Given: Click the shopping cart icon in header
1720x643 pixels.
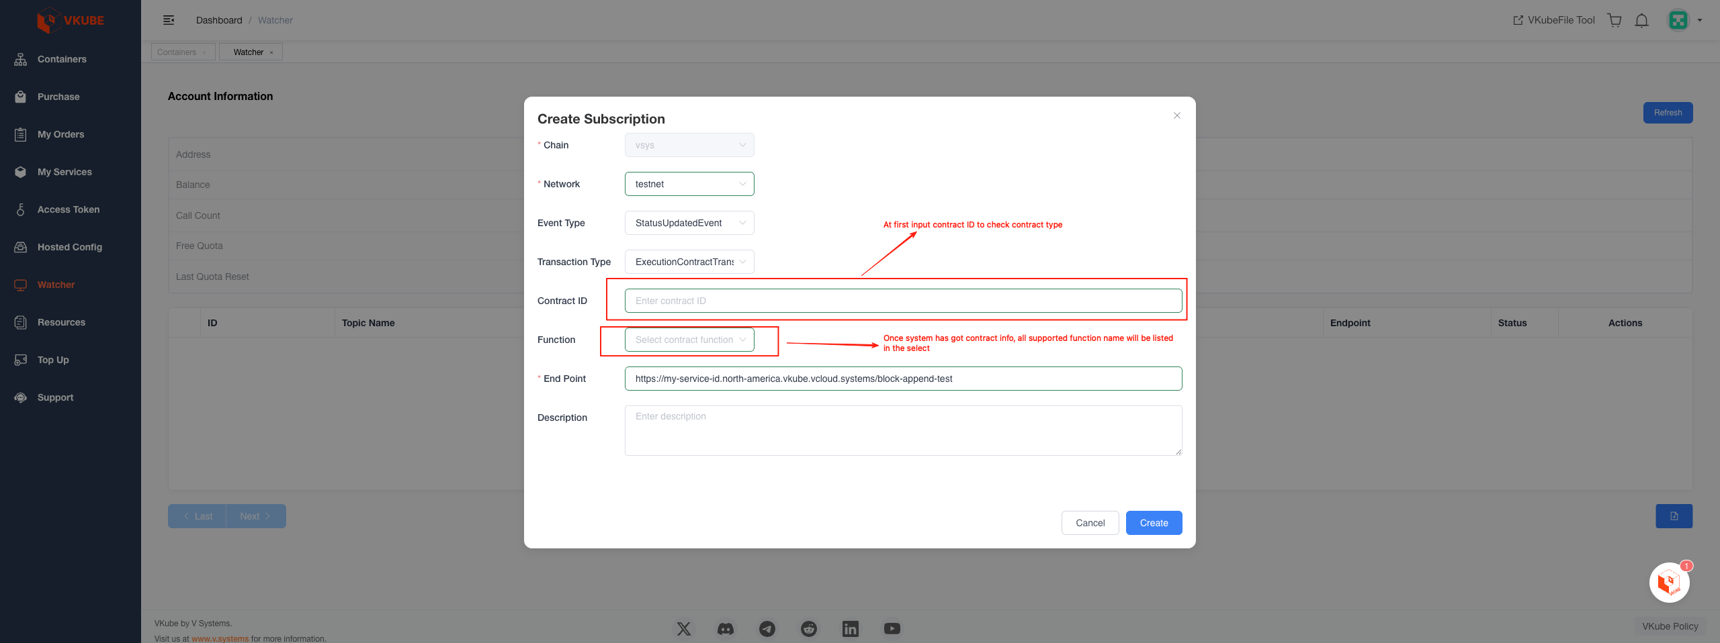Looking at the screenshot, I should coord(1615,20).
